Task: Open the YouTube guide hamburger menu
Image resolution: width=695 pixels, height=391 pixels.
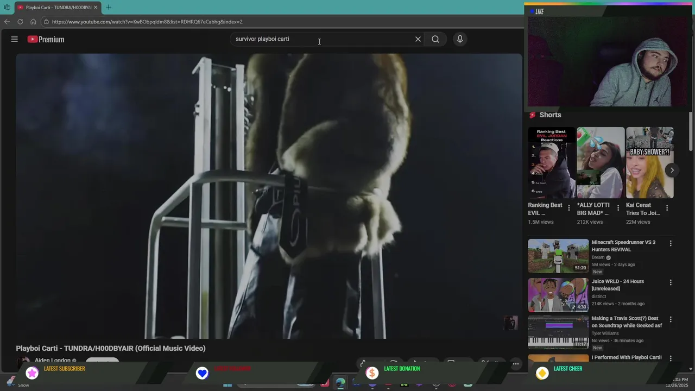Action: [x=15, y=39]
